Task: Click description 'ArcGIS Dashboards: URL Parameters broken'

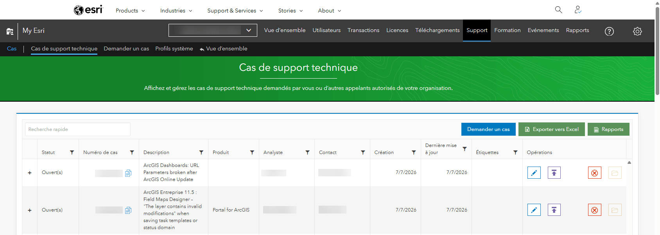Action: coord(171,172)
